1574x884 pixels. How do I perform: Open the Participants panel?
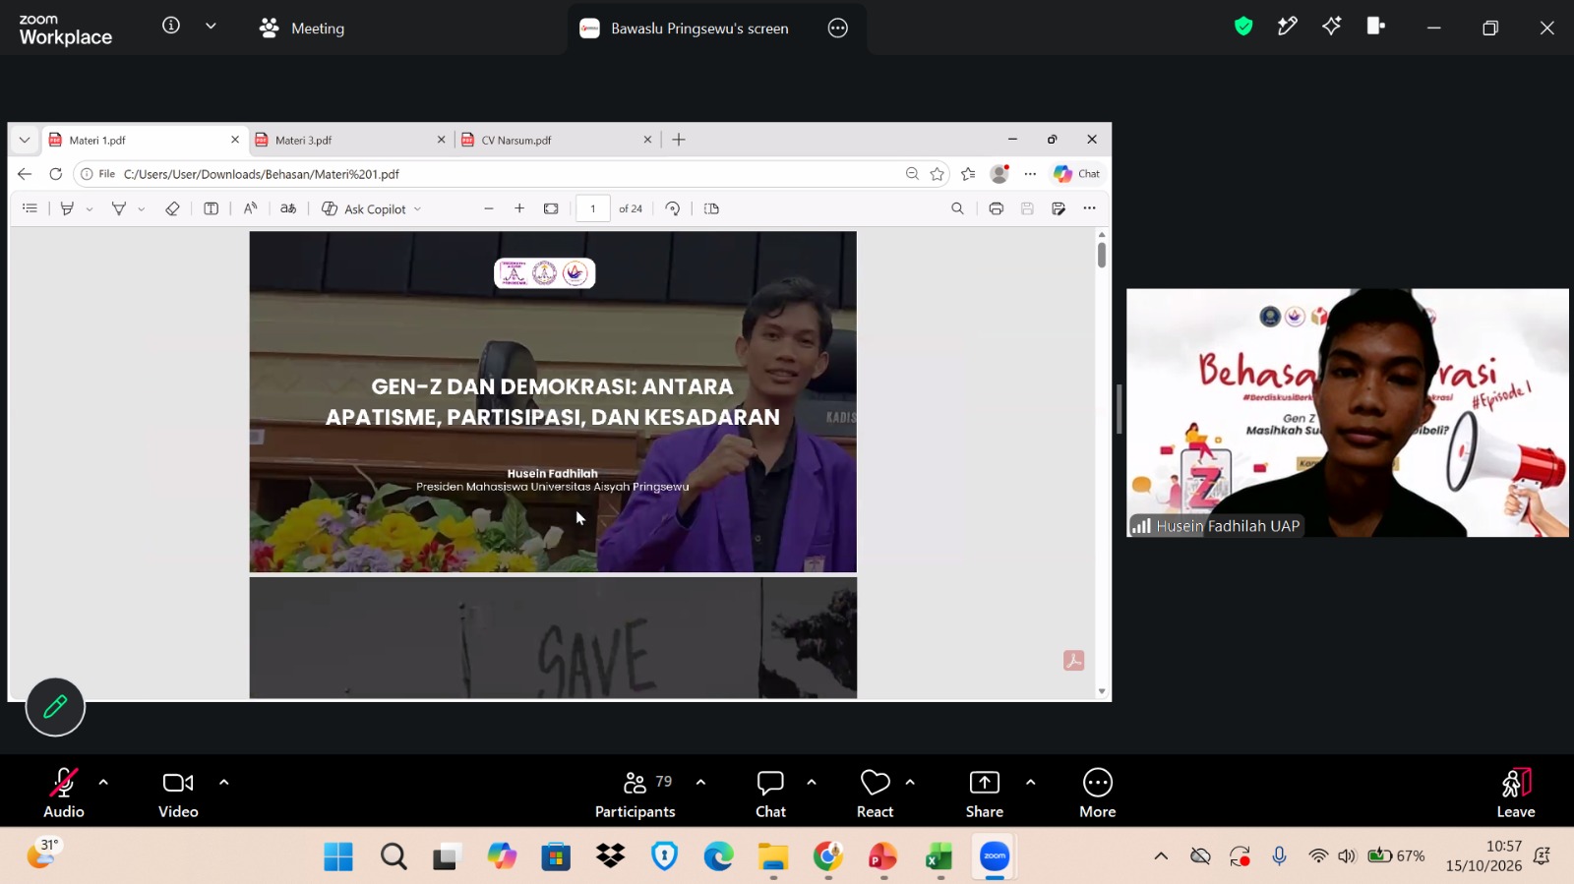click(x=636, y=793)
